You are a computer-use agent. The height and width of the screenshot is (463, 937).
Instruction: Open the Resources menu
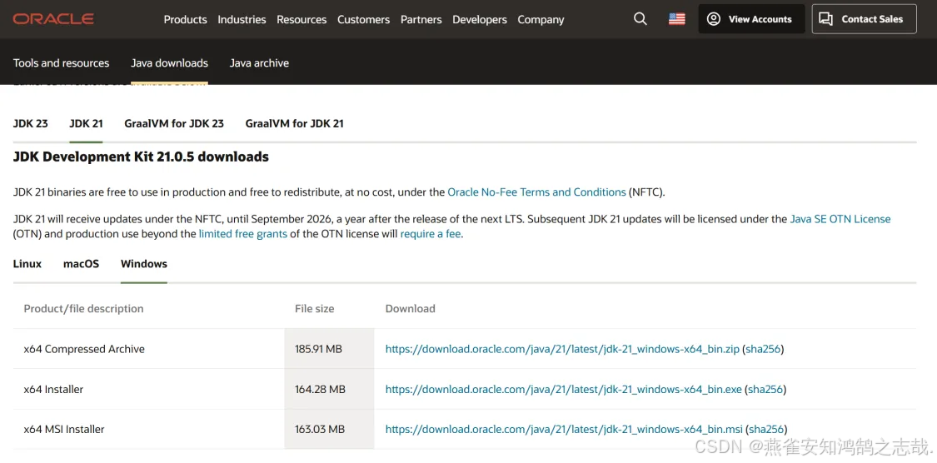302,20
